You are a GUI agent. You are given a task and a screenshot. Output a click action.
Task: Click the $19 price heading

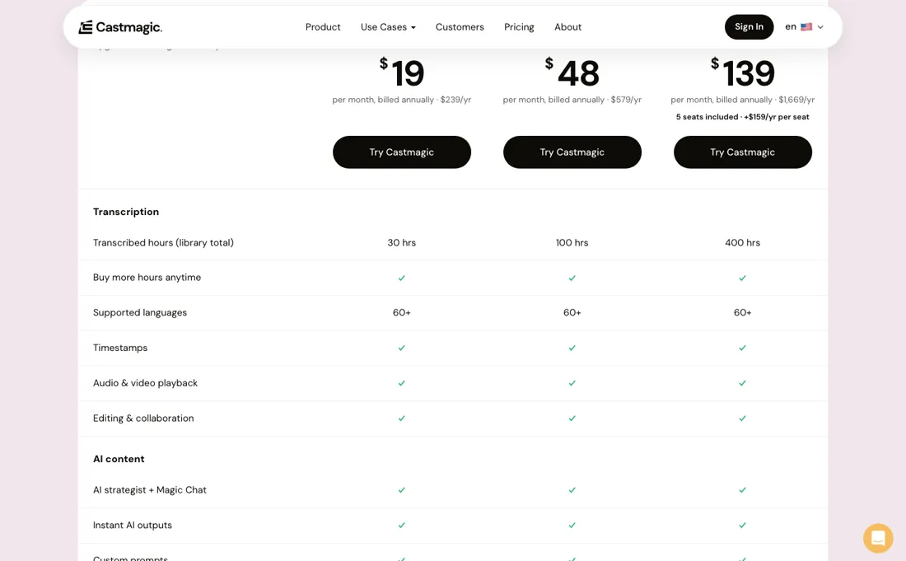[x=402, y=72]
